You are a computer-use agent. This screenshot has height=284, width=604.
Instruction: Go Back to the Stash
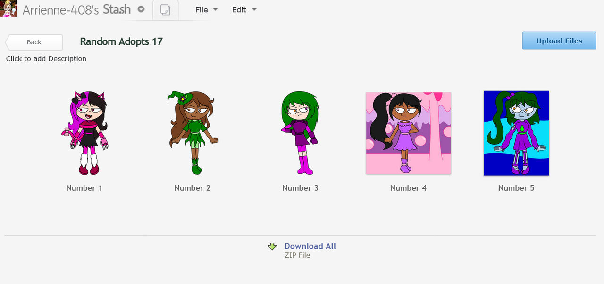(34, 42)
